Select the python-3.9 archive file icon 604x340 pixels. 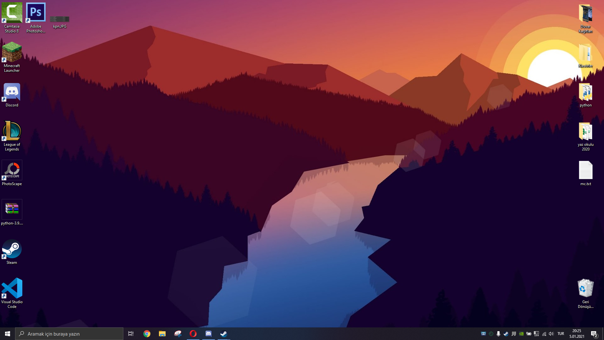(12, 212)
